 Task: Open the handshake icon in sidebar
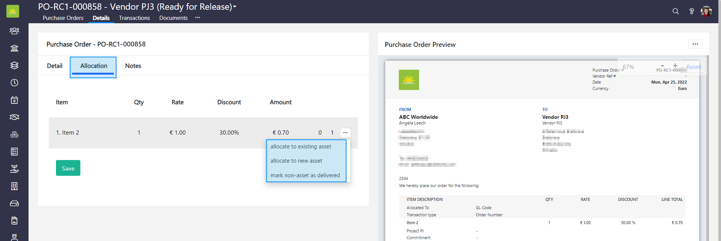coord(14,117)
